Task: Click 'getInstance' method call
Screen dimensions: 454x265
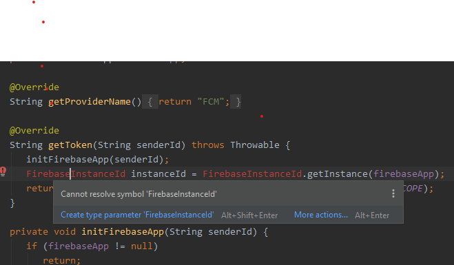Action: click(338, 174)
